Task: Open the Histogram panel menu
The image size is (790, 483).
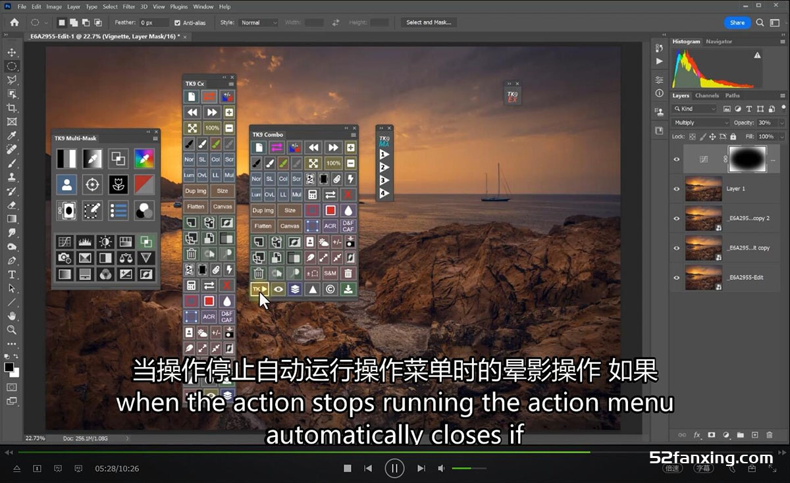Action: point(783,41)
